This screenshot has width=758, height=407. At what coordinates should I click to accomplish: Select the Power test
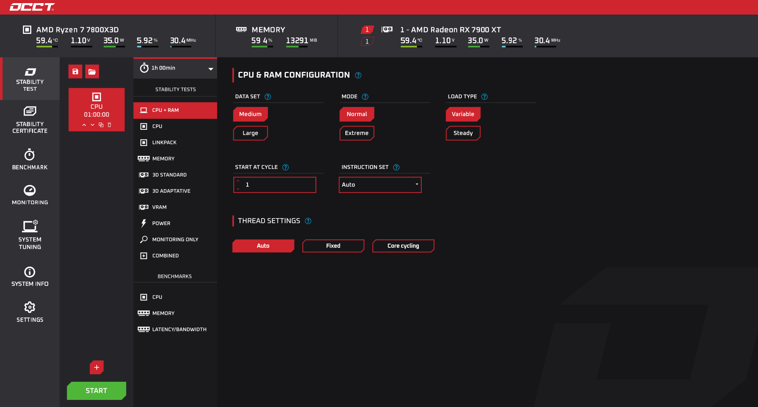[x=175, y=224]
